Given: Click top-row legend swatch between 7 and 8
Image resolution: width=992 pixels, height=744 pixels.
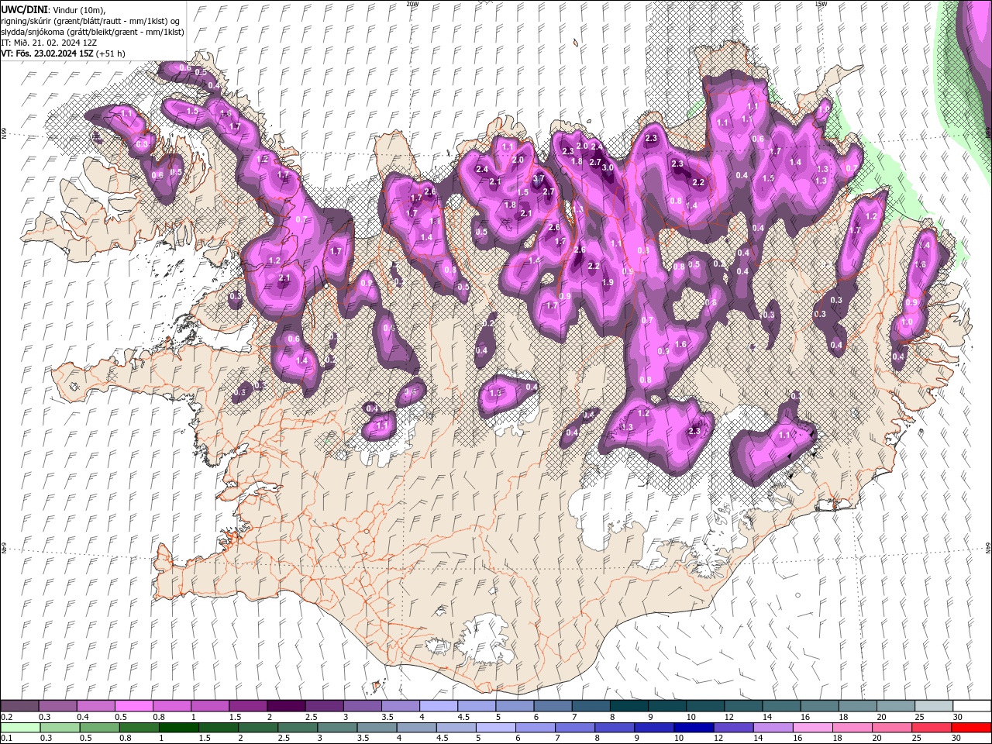Looking at the screenshot, I should [591, 706].
